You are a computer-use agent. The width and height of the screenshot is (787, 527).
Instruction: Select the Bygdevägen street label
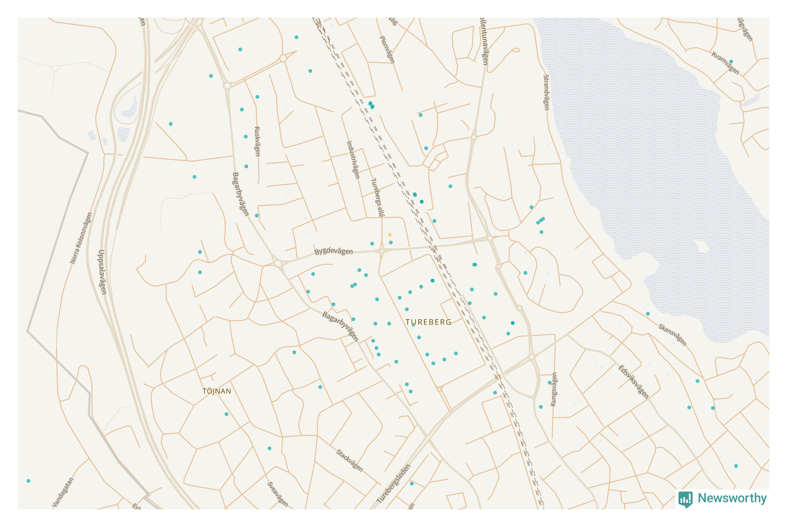[x=334, y=251]
